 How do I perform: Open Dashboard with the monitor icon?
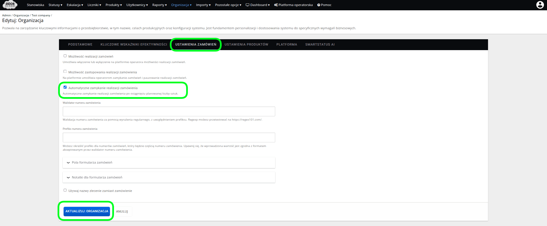click(257, 5)
